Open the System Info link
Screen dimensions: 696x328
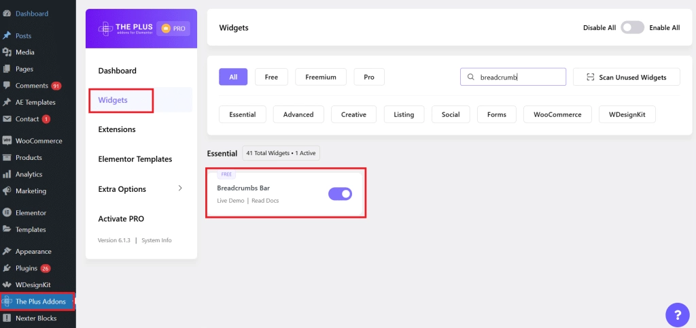coord(157,240)
